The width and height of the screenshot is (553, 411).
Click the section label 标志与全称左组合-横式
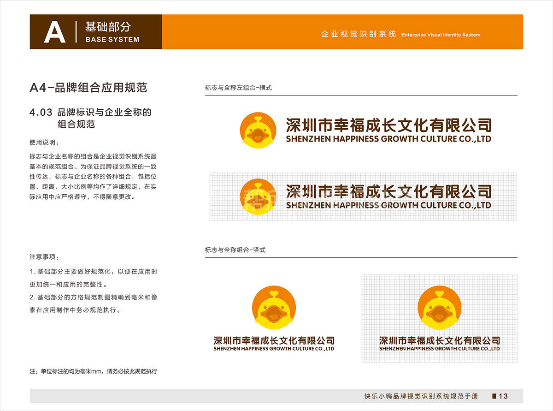pos(238,88)
